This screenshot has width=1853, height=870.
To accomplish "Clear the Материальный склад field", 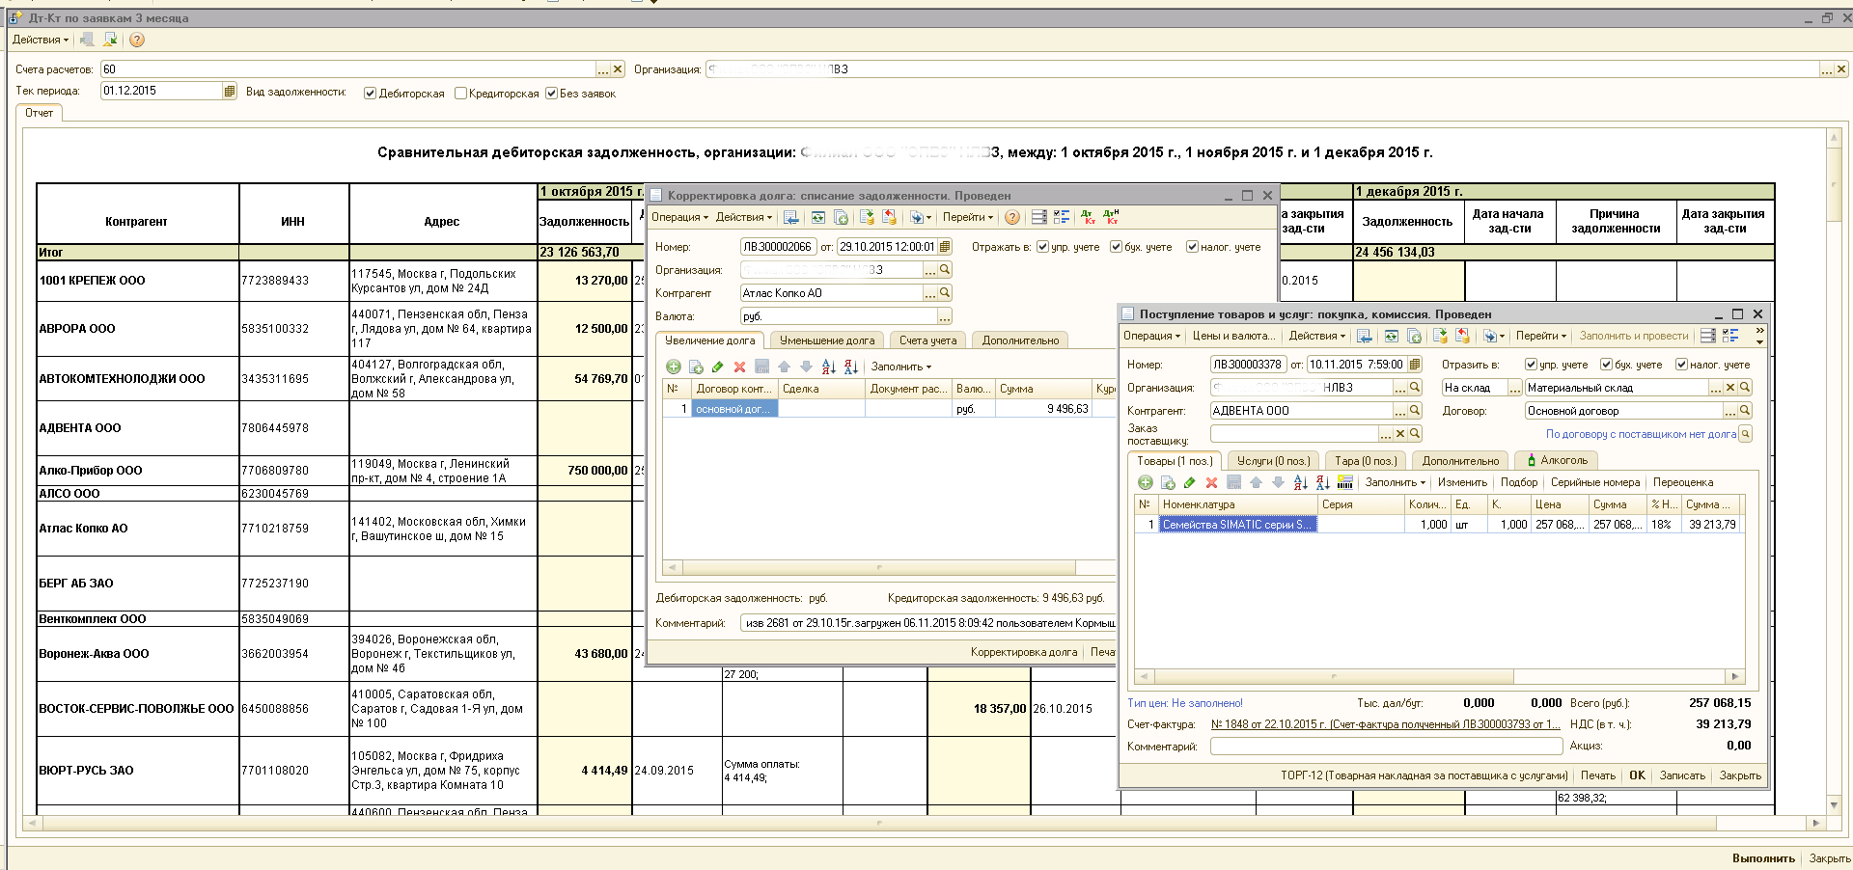I will pyautogui.click(x=1730, y=388).
